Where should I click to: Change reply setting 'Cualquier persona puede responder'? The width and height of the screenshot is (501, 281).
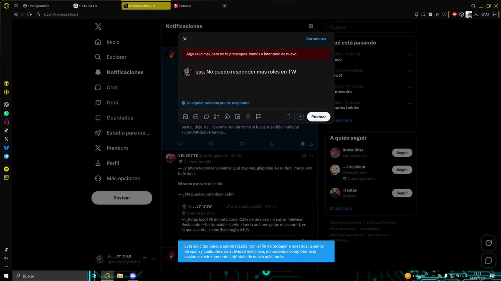[216, 103]
